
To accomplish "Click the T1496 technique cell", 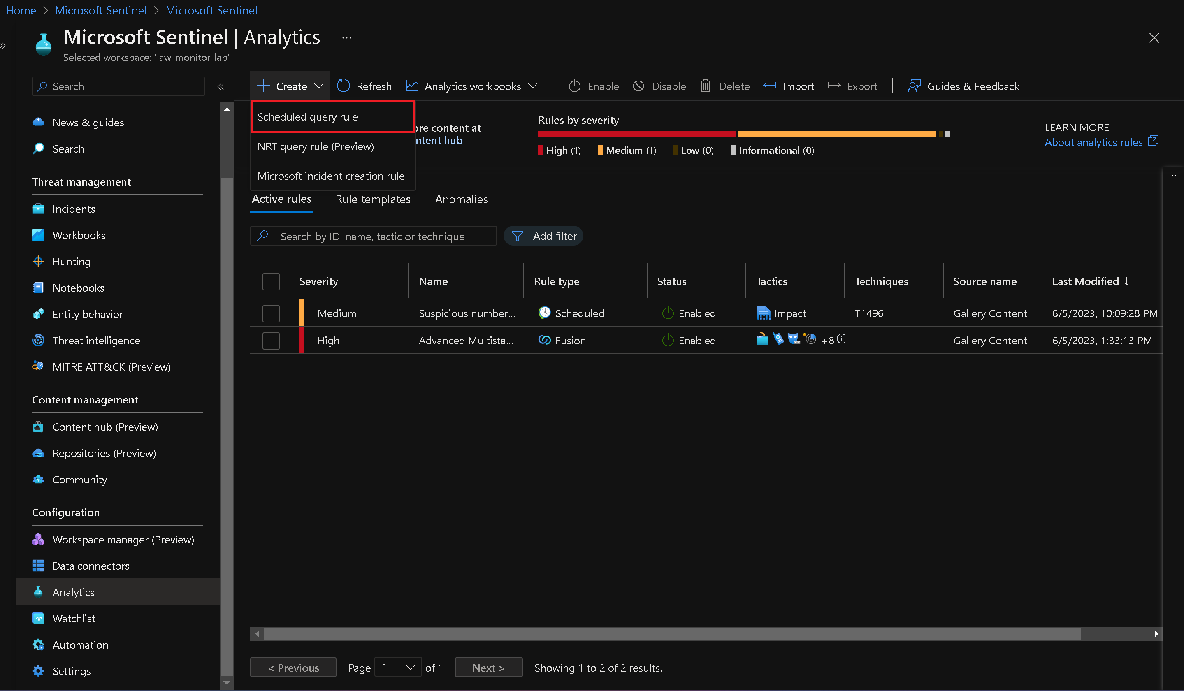I will click(869, 313).
